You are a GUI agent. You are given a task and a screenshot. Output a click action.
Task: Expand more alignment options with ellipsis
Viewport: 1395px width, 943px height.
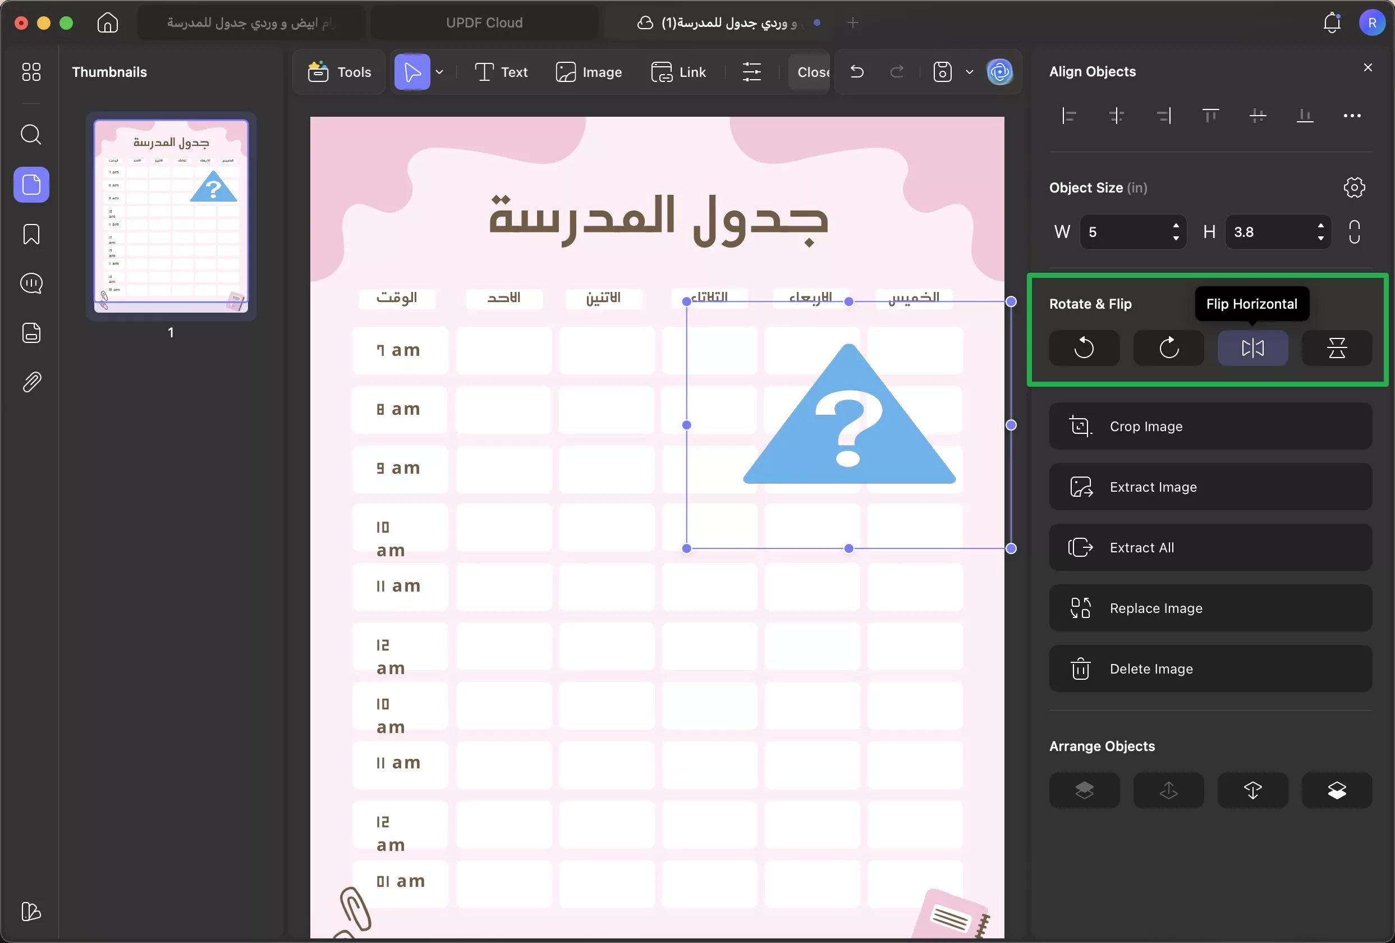click(1352, 116)
